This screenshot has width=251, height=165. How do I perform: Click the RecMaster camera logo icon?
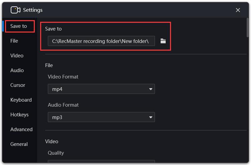pyautogui.click(x=15, y=10)
